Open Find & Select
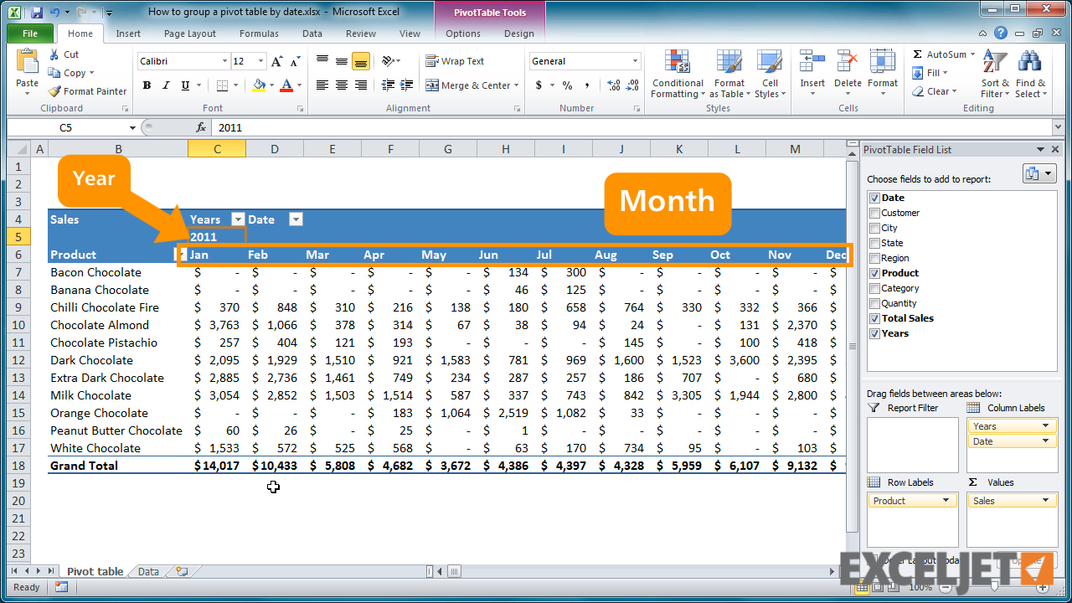 click(1030, 75)
